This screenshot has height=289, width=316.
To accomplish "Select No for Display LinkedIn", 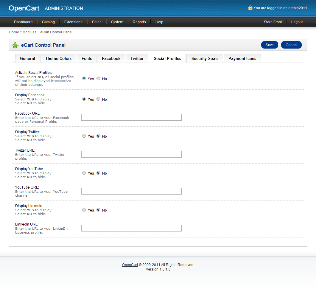I will (98, 210).
